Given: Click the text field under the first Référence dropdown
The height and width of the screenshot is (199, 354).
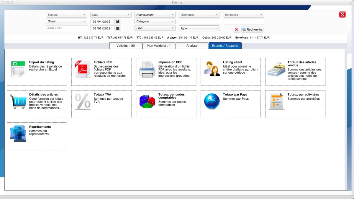Looking at the screenshot, I should [x=200, y=22].
